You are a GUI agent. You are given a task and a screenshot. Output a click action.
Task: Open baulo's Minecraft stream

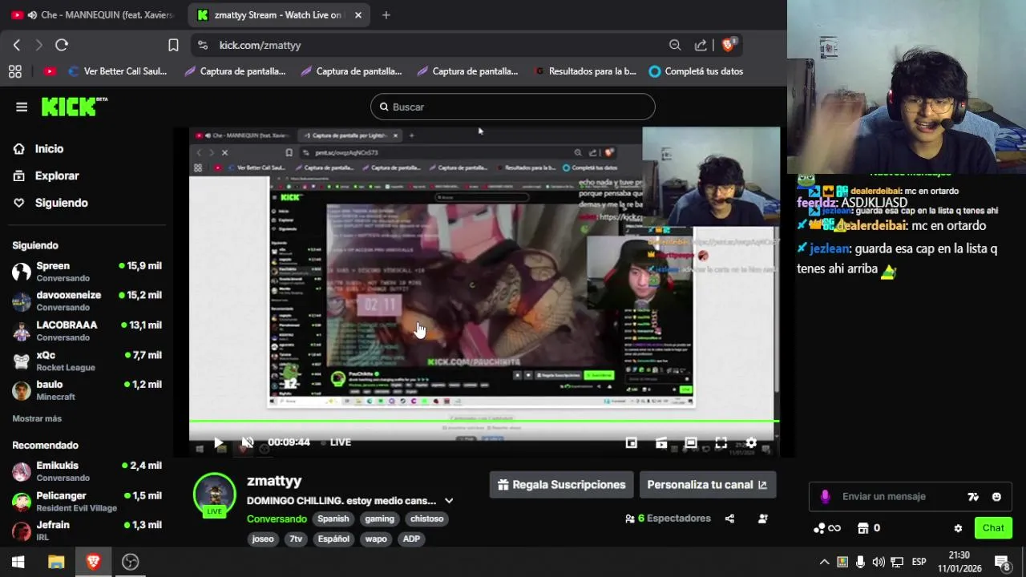point(87,390)
